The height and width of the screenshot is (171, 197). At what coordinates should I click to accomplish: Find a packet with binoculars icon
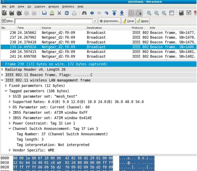coord(84,13)
